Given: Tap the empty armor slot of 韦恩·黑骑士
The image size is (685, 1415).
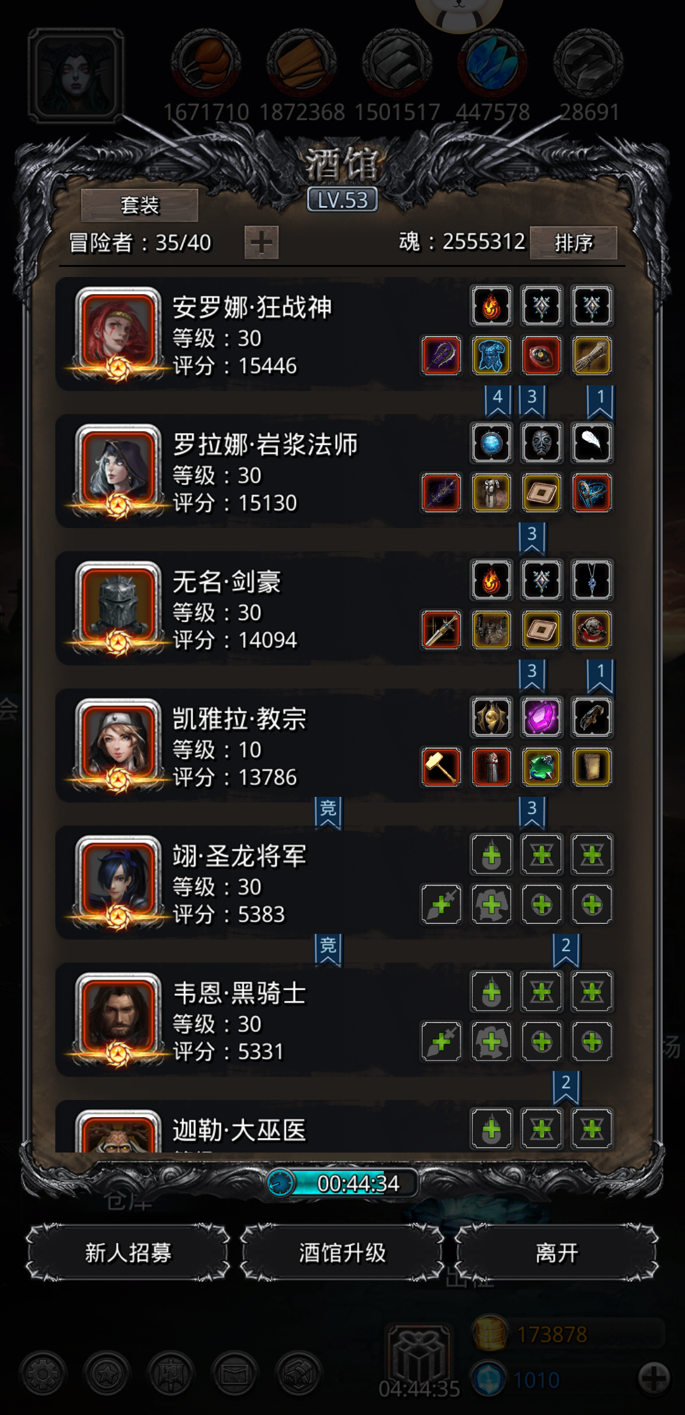Looking at the screenshot, I should (492, 1042).
